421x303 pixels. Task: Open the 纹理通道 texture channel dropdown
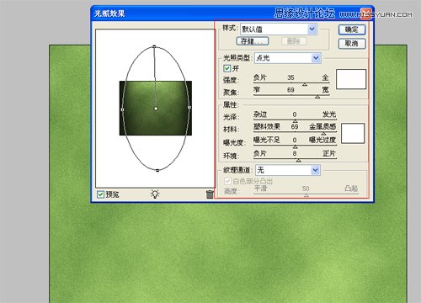click(288, 170)
